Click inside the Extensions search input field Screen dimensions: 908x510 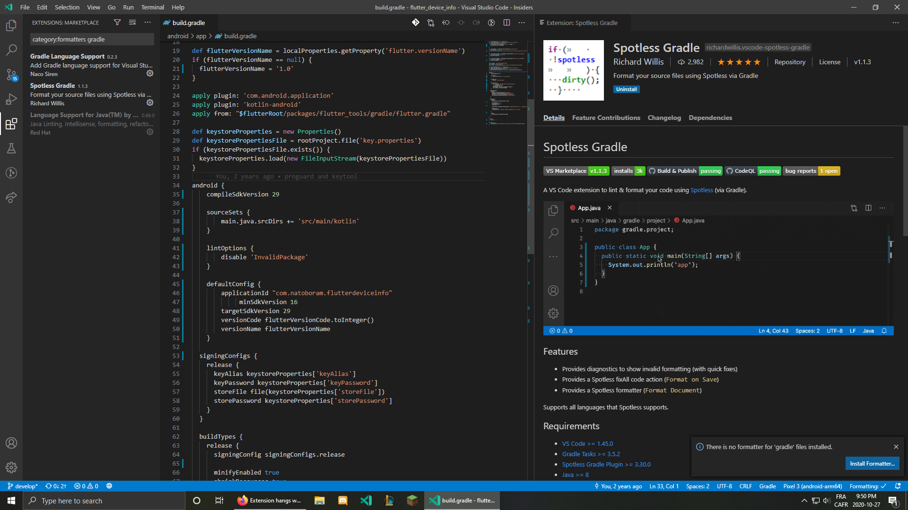pyautogui.click(x=92, y=39)
